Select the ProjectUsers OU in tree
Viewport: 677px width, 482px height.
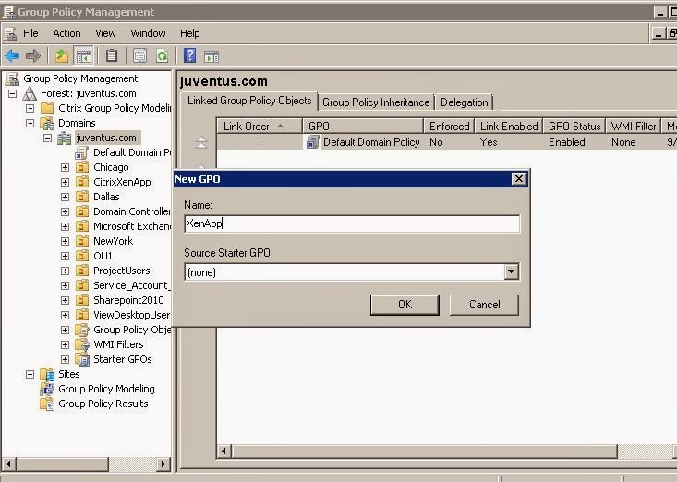122,271
